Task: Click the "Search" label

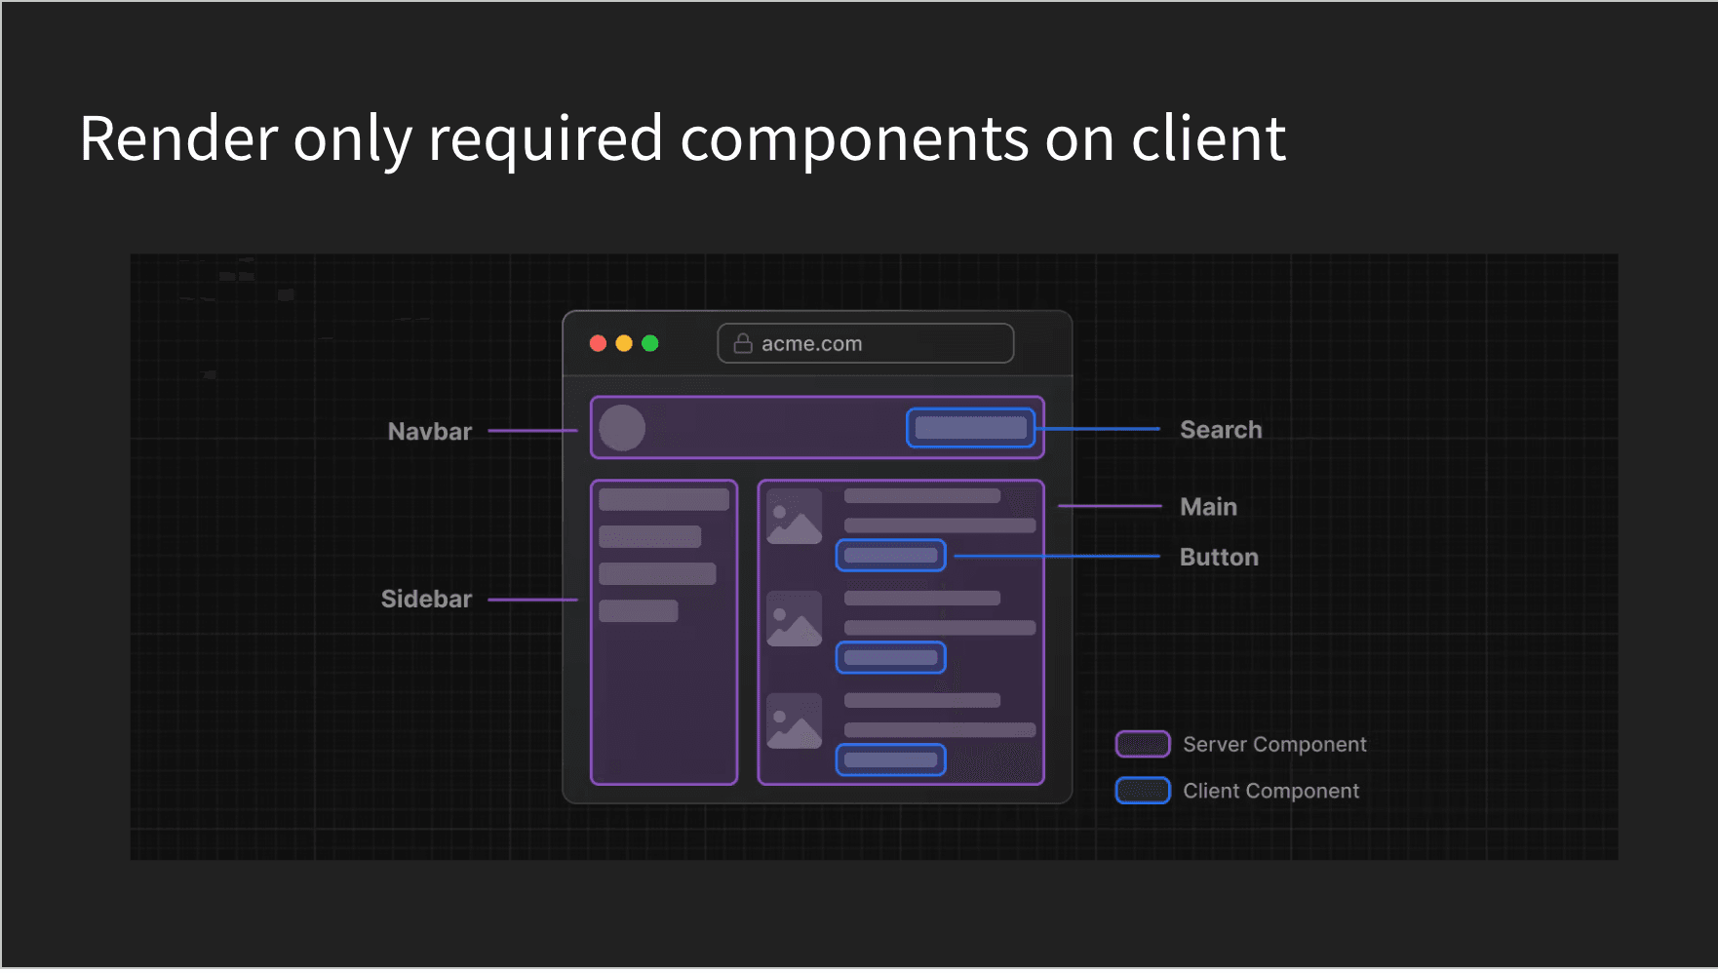Action: 1221,429
